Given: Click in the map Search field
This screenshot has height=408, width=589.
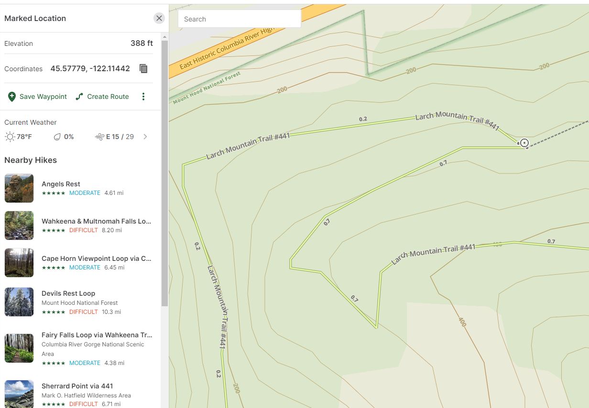Looking at the screenshot, I should [x=239, y=19].
